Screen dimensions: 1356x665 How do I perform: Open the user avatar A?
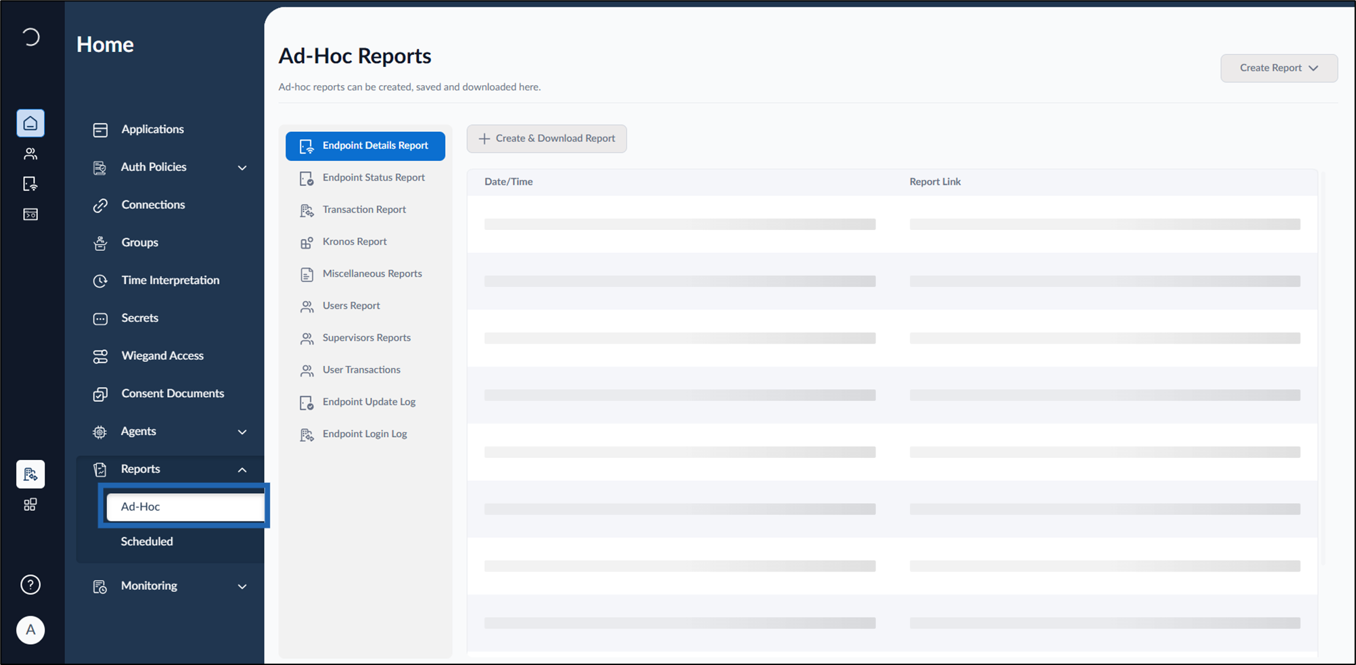(30, 630)
